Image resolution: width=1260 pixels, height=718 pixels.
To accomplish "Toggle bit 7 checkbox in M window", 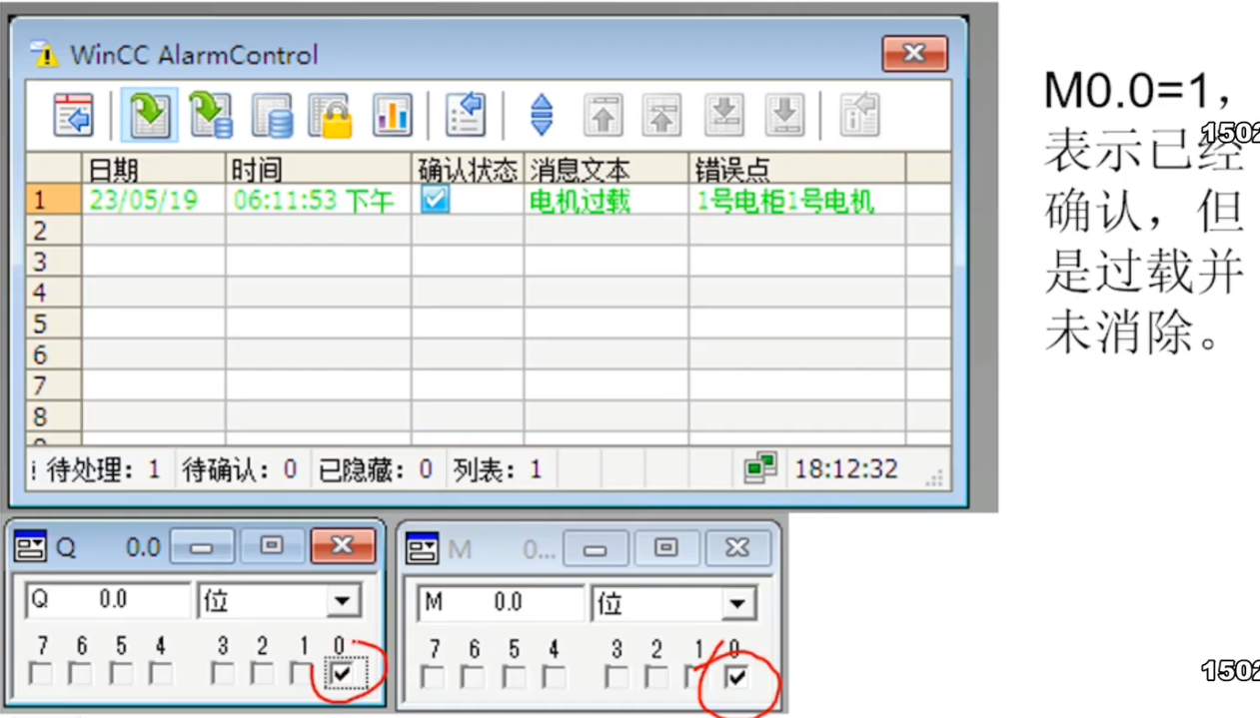I will pos(433,677).
